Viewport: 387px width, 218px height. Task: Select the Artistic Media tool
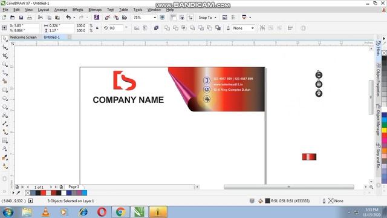click(x=4, y=81)
